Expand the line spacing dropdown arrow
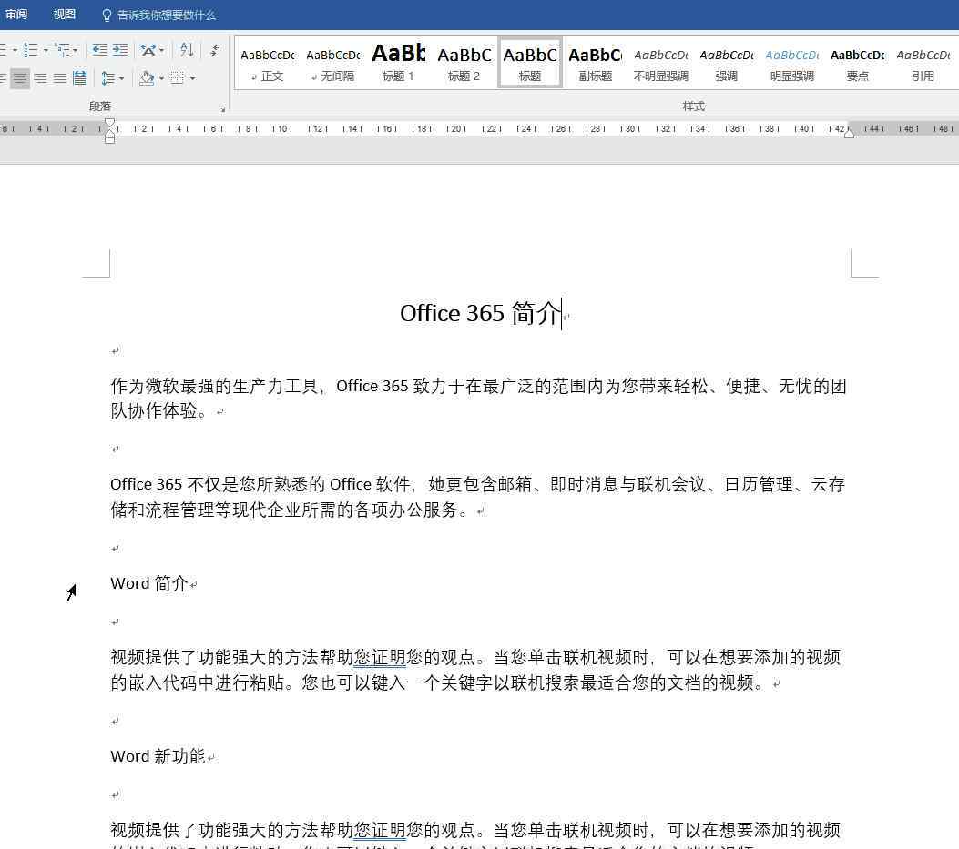Screen dimensions: 959x849 pos(121,79)
